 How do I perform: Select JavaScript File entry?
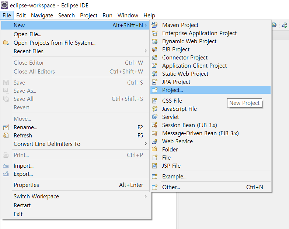click(210, 109)
